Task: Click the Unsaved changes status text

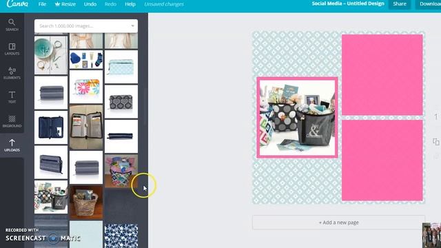Action: coord(164,4)
